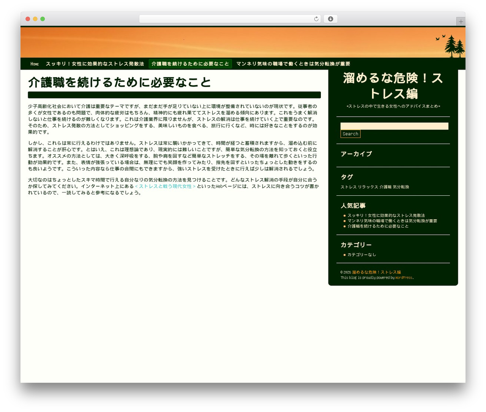Click the Search button in sidebar
The height and width of the screenshot is (412, 486).
pos(350,134)
